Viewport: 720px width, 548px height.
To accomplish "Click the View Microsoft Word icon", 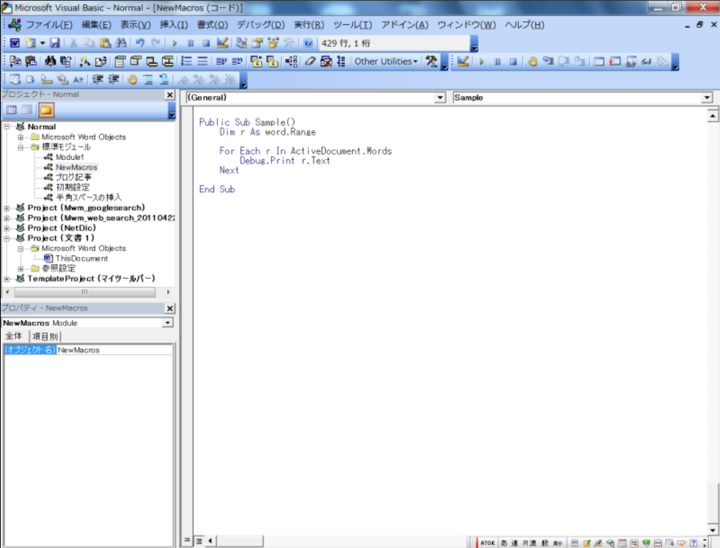I will pos(15,44).
